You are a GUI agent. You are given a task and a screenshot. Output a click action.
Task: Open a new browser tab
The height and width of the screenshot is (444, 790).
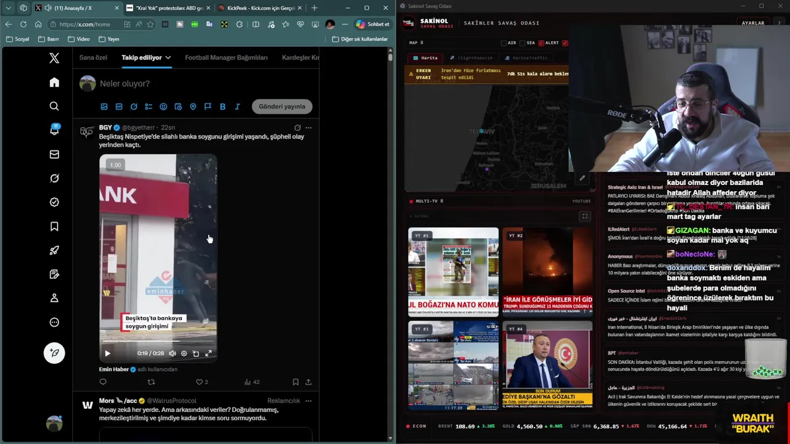[x=314, y=8]
